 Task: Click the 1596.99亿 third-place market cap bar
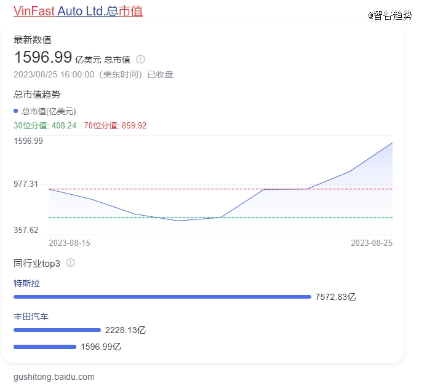(x=44, y=347)
